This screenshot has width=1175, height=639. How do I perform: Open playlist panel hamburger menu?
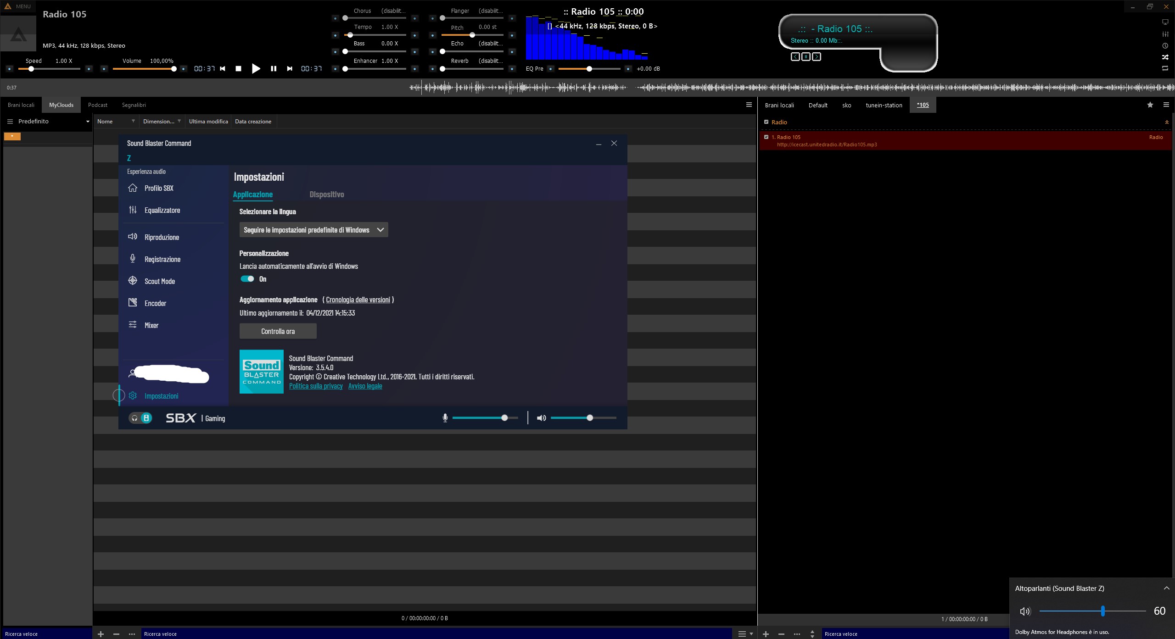point(1166,105)
